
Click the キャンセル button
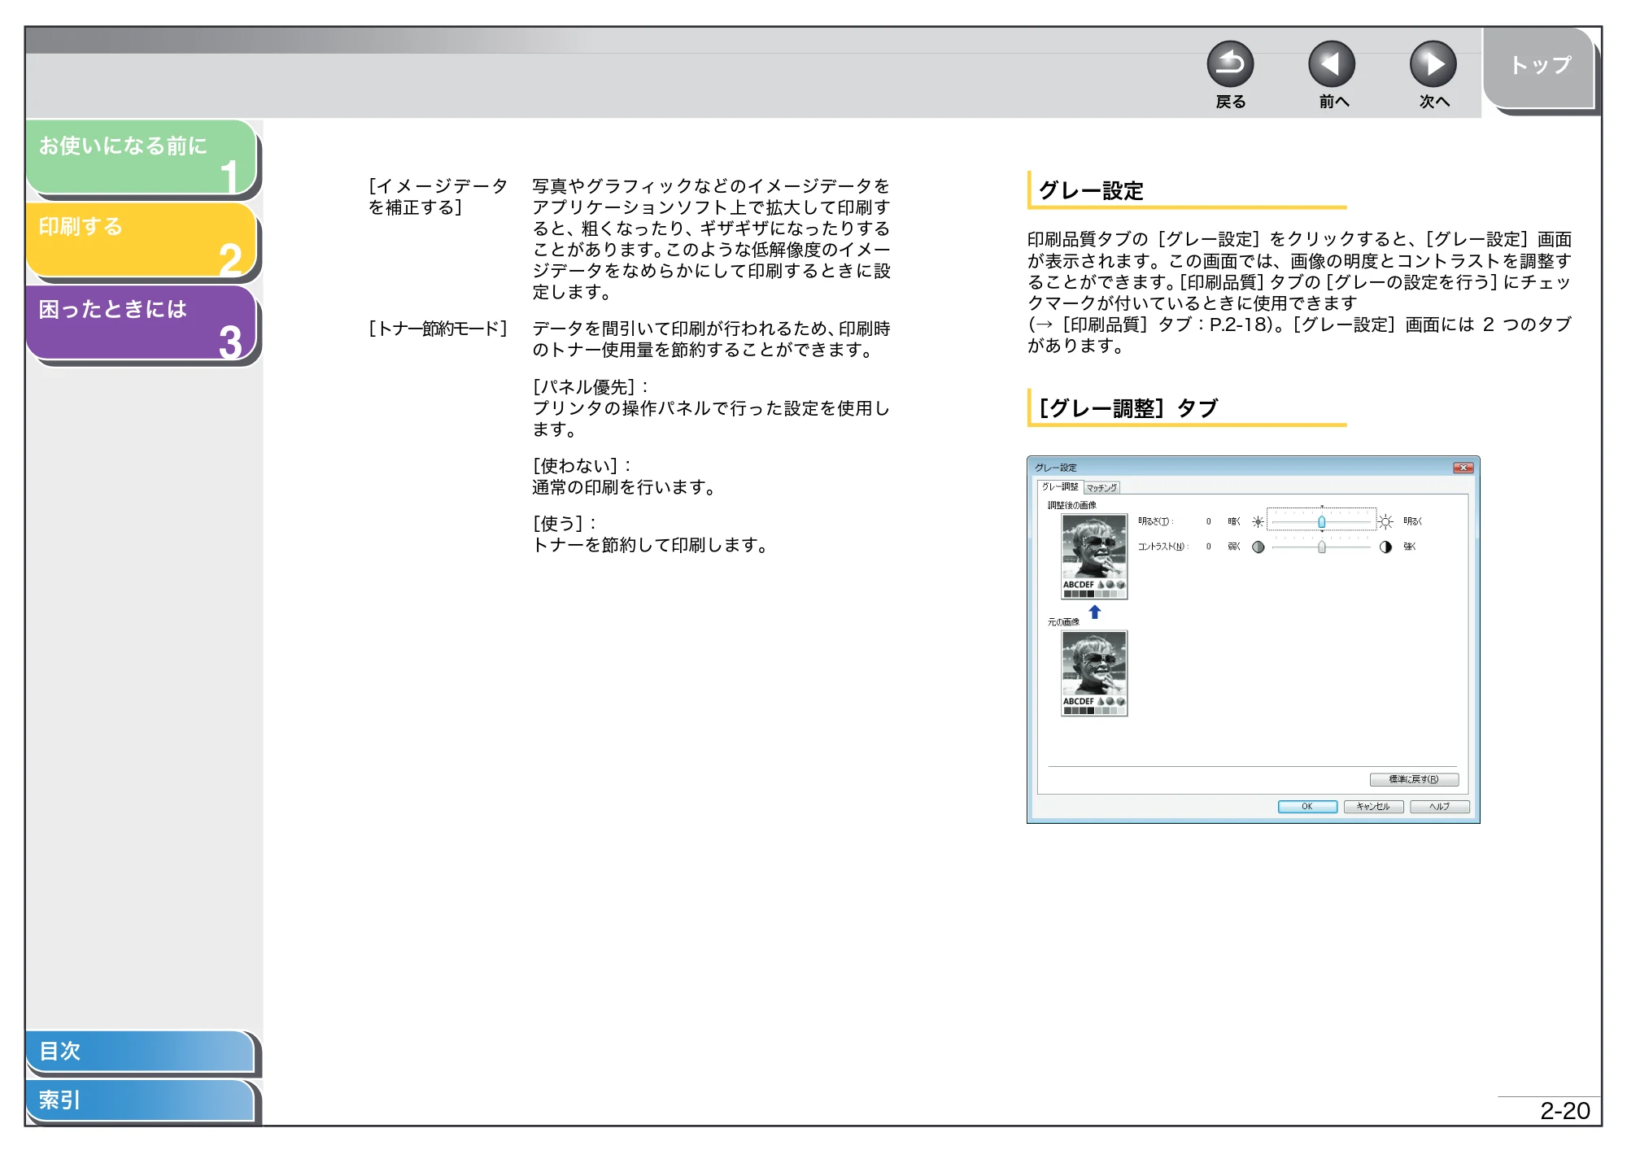click(1373, 807)
